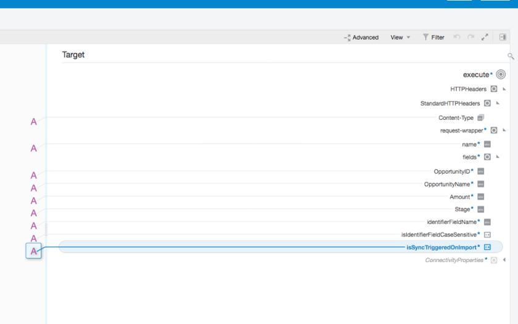Image resolution: width=518 pixels, height=324 pixels.
Task: Click the Filter button
Action: coord(433,37)
